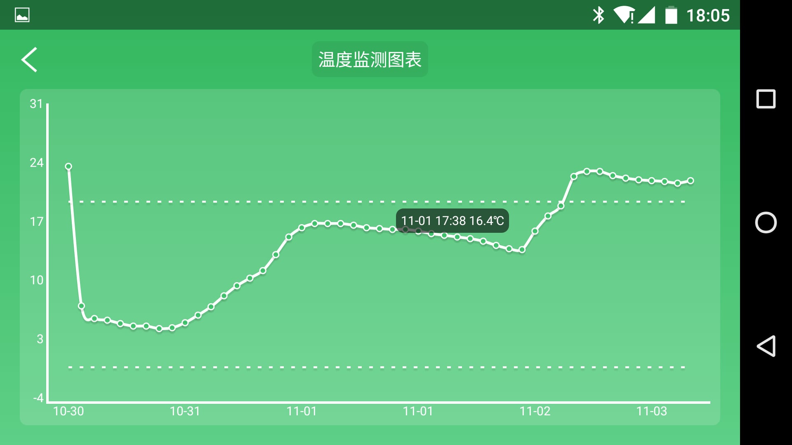Image resolution: width=792 pixels, height=445 pixels.
Task: Tap the 3 y-axis label
Action: [x=40, y=339]
